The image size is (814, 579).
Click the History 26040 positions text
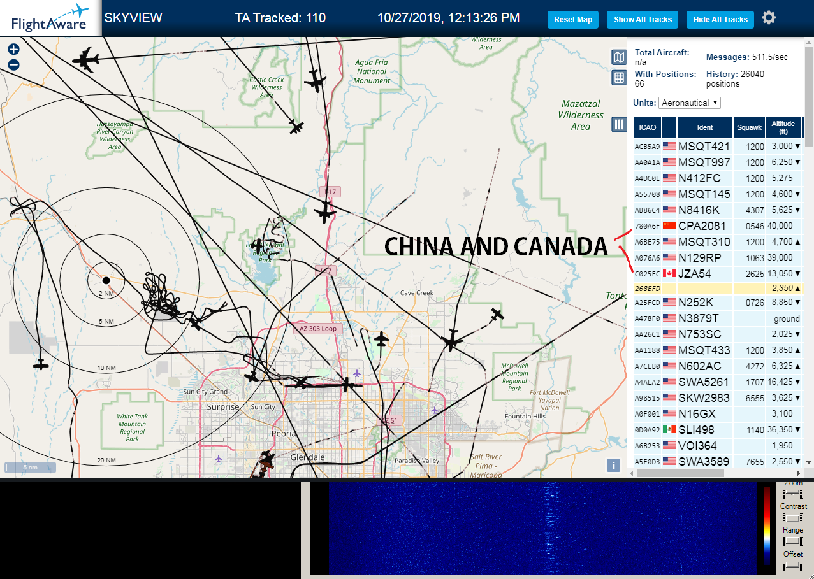[735, 79]
